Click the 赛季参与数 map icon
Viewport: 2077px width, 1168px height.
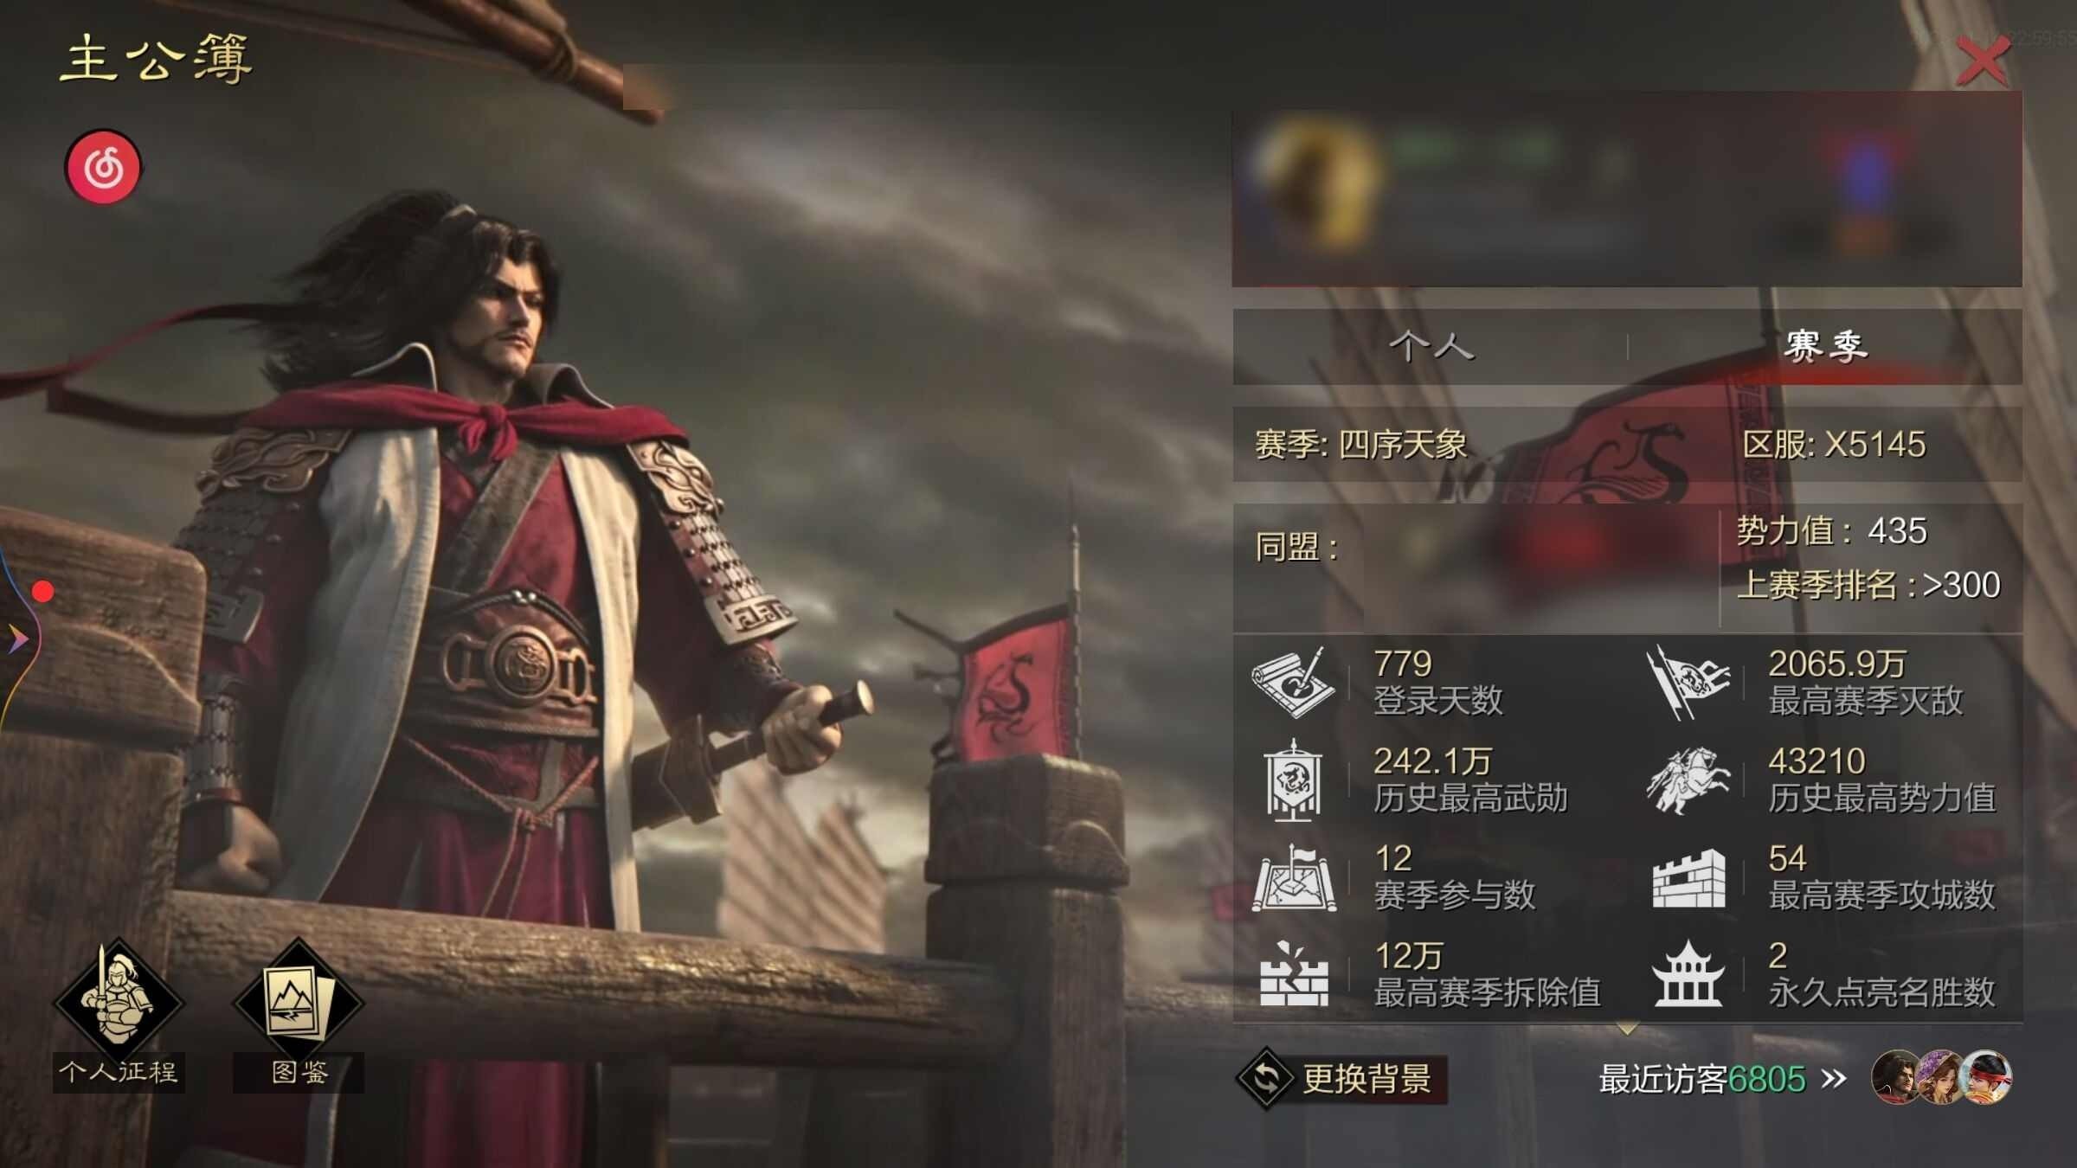[1294, 878]
